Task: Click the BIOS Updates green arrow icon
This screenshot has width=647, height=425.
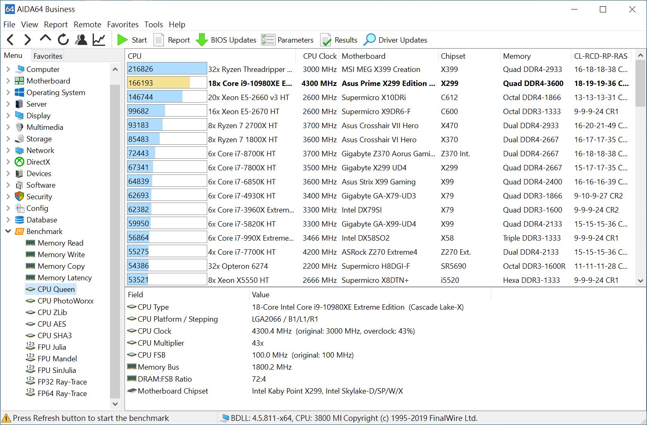Action: [x=201, y=40]
